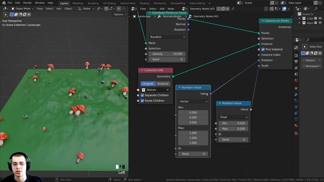The height and width of the screenshot is (182, 324).
Task: Open the Random distribution method dropdown
Action: coord(167,37)
